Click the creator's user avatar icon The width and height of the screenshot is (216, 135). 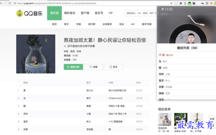65,46
